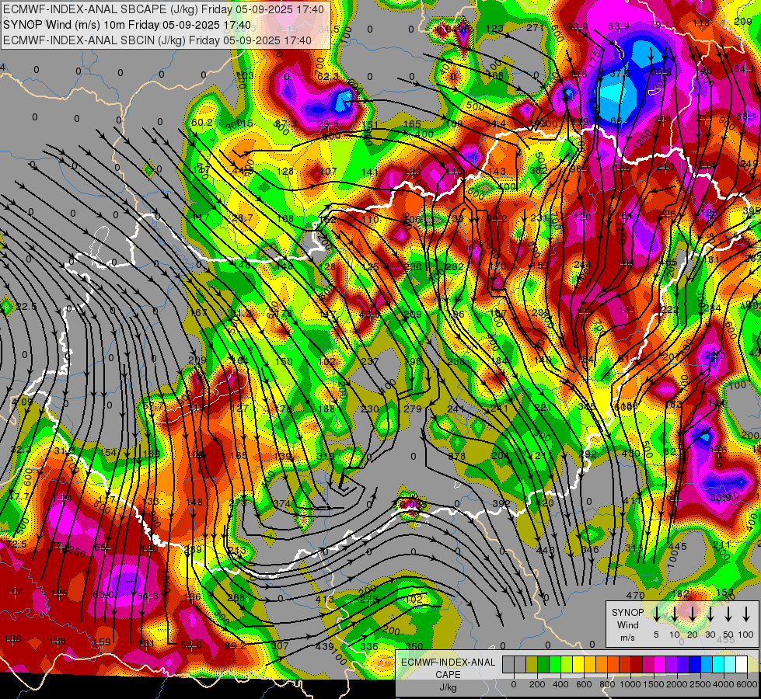Click the SYNOP wind legend arrow for 10 m/s
The height and width of the screenshot is (699, 761).
[674, 614]
